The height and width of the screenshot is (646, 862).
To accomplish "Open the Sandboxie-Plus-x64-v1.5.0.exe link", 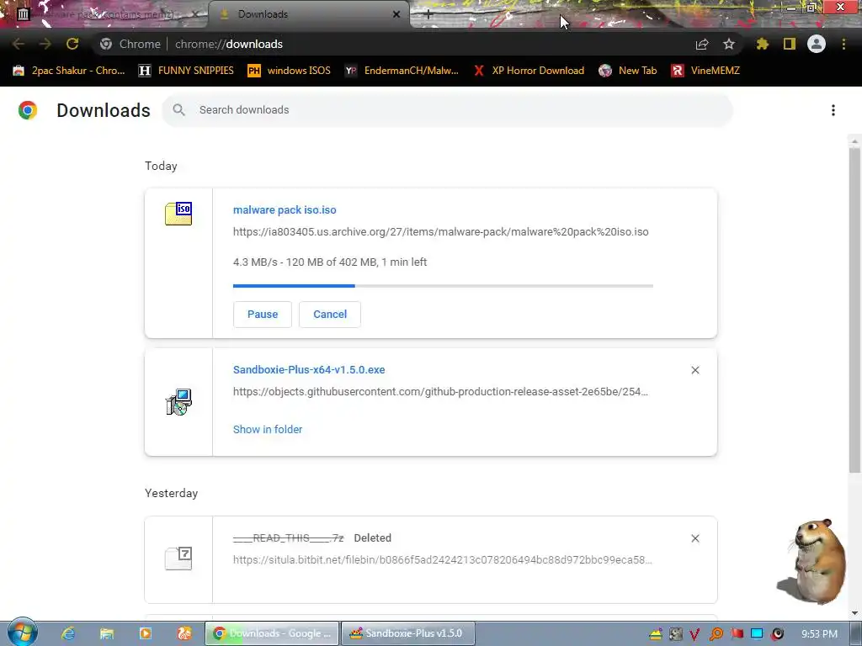I will click(x=309, y=370).
